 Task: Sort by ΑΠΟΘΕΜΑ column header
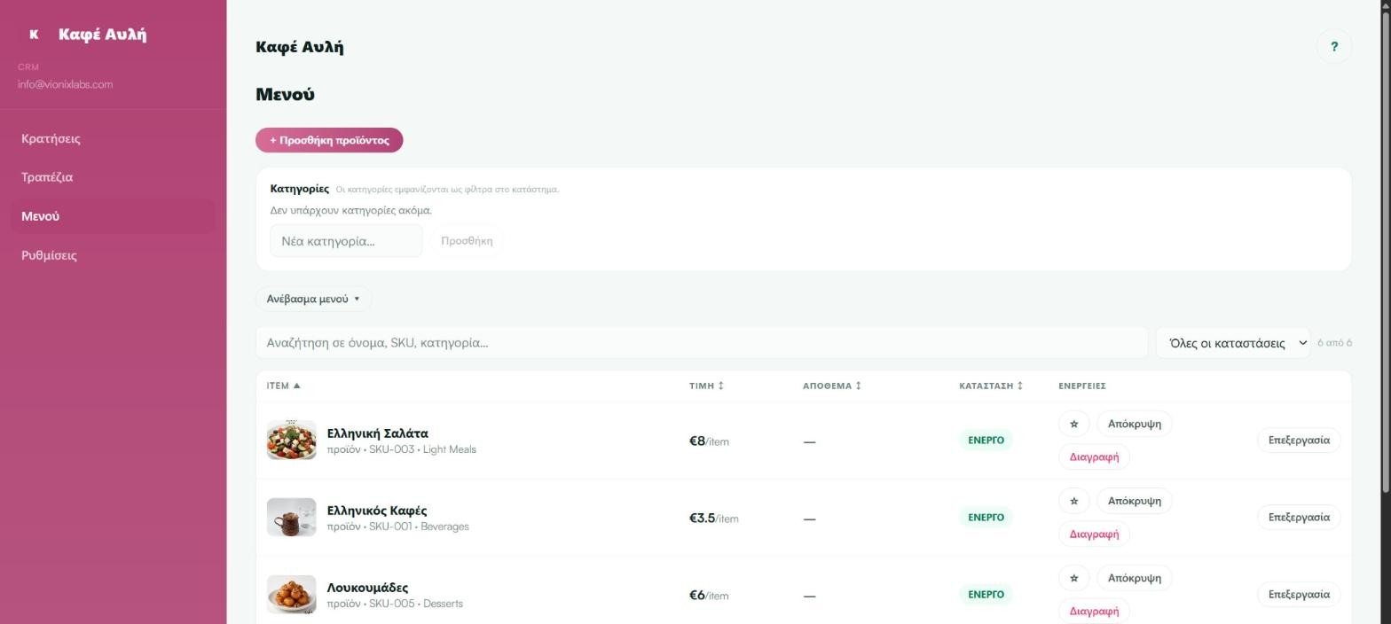pos(832,386)
